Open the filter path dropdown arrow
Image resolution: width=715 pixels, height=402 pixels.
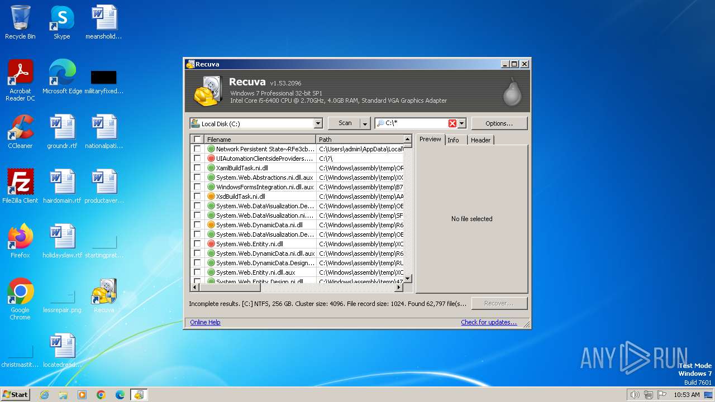(x=462, y=123)
